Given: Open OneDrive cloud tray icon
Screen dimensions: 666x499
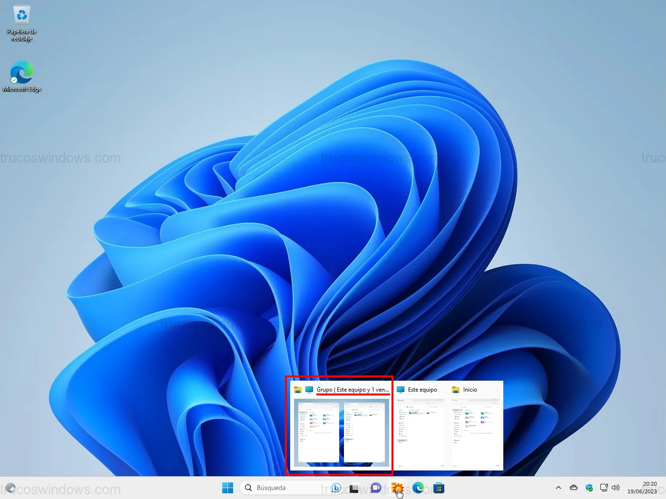Looking at the screenshot, I should pyautogui.click(x=574, y=488).
